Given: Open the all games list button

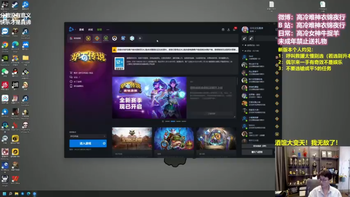Looking at the screenshot, I should coord(75,39).
